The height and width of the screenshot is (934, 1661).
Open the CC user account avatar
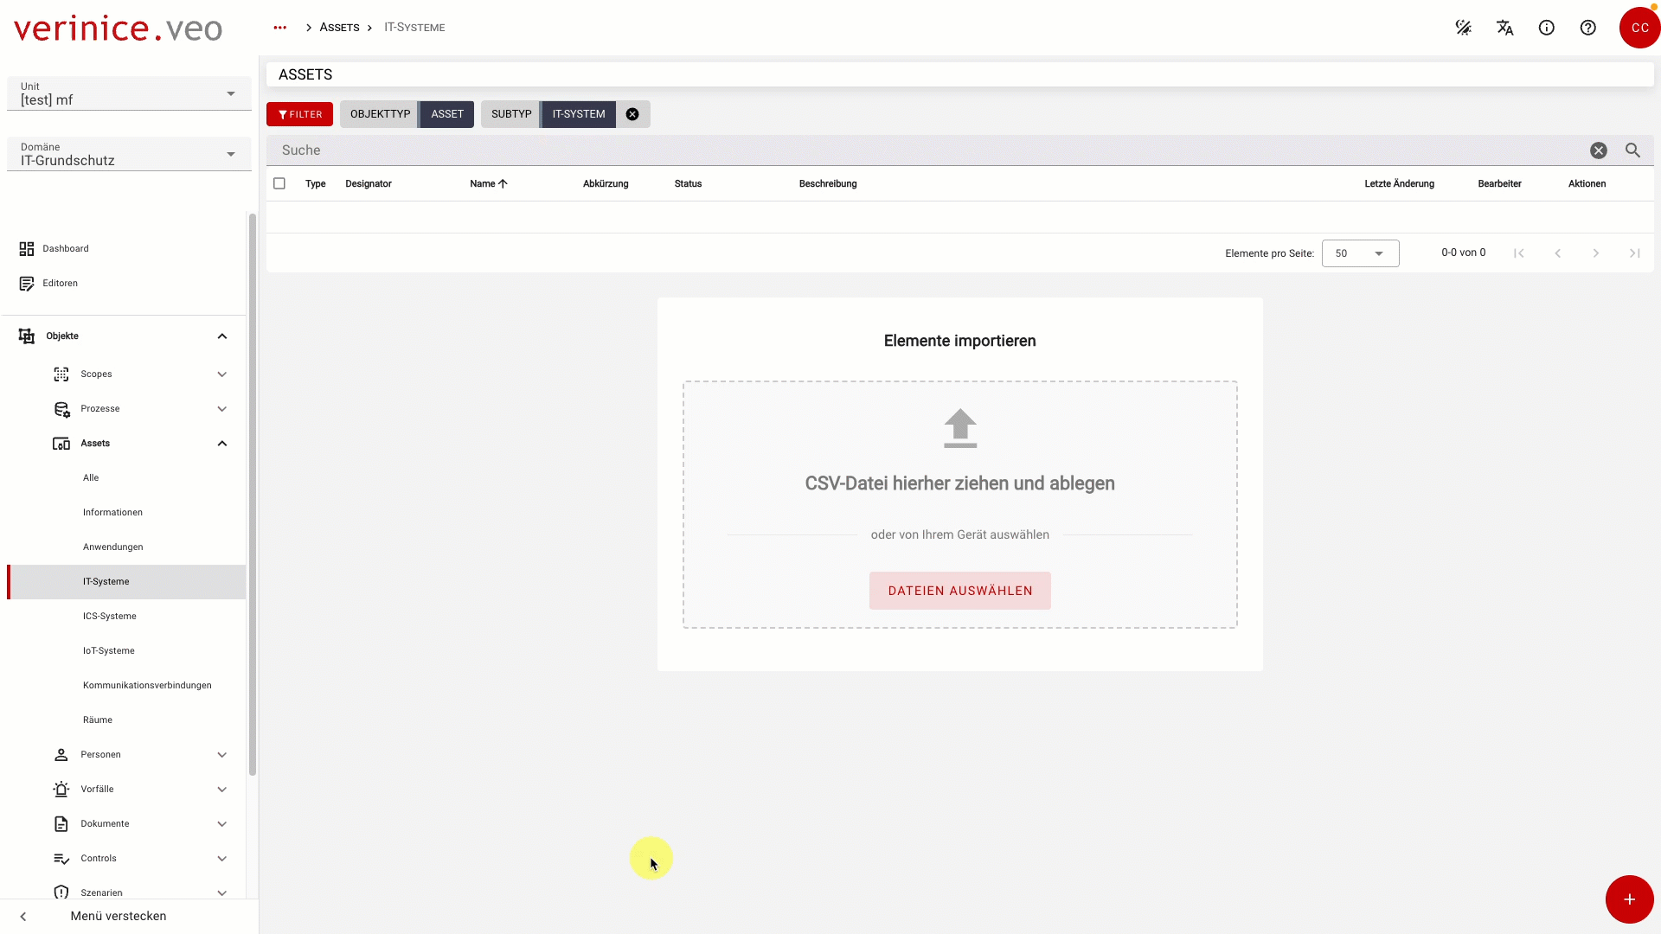pyautogui.click(x=1640, y=27)
